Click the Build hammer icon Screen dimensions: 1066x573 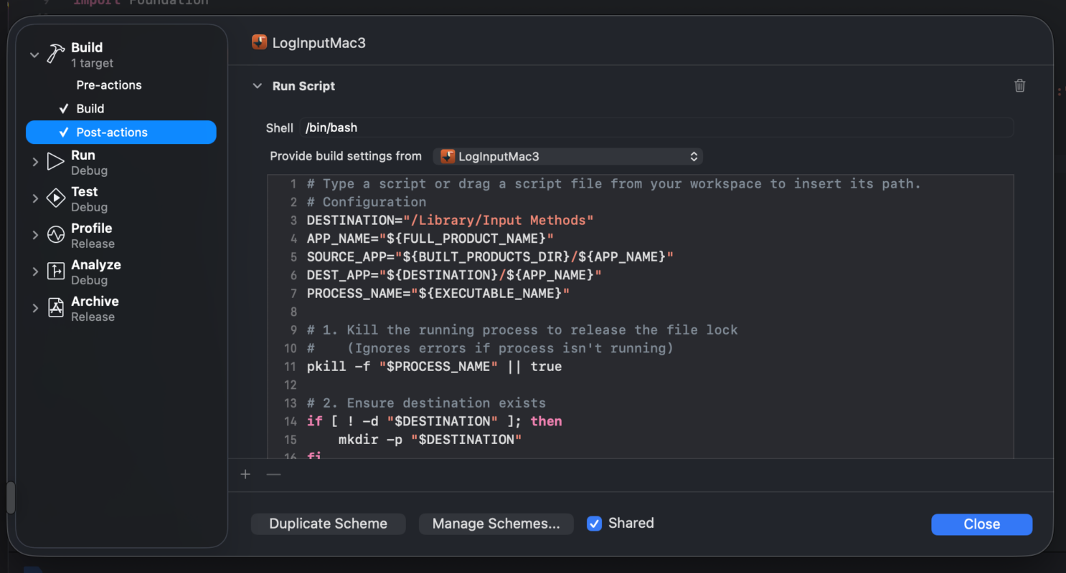click(56, 54)
